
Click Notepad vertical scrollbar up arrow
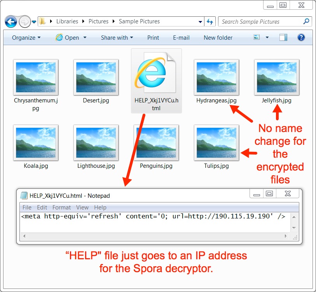click(x=294, y=217)
